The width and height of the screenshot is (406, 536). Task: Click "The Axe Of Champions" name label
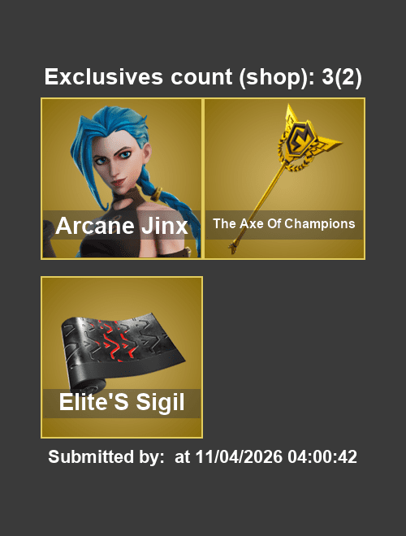point(284,224)
